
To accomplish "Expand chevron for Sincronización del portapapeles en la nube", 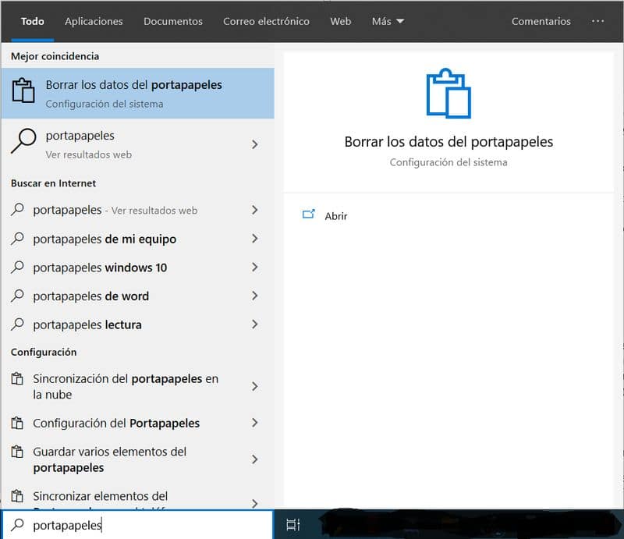I will pyautogui.click(x=255, y=387).
